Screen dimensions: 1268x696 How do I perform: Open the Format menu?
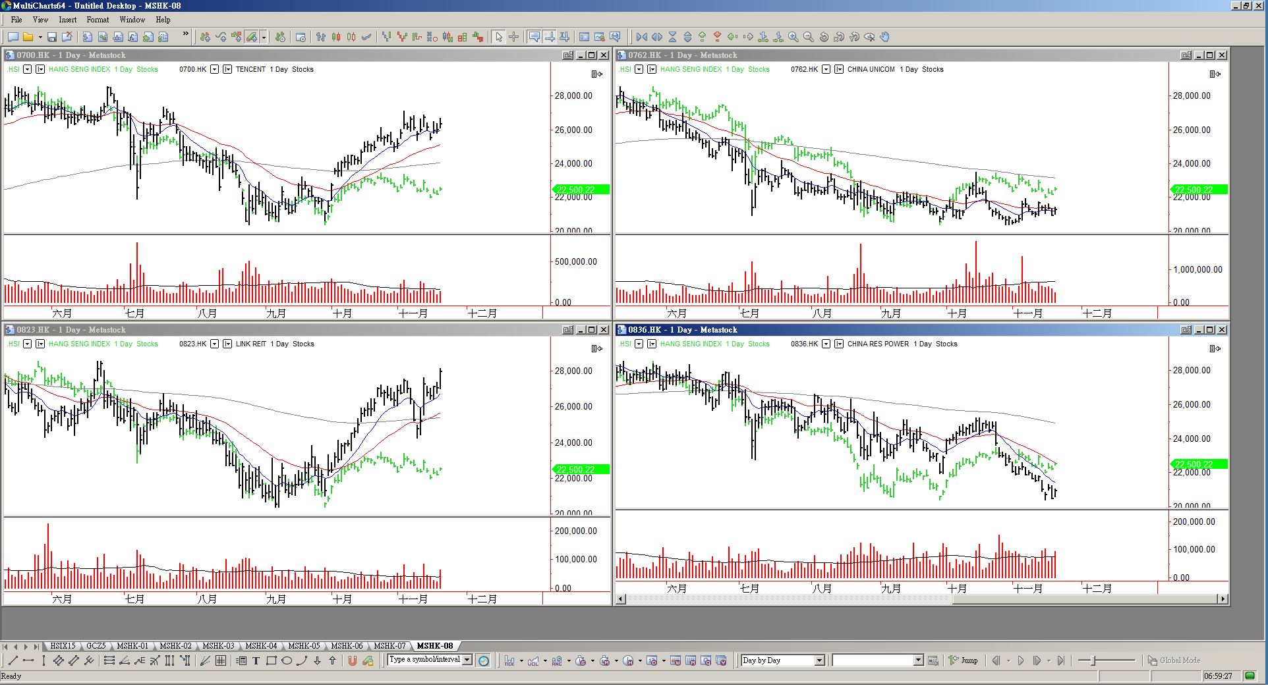98,20
